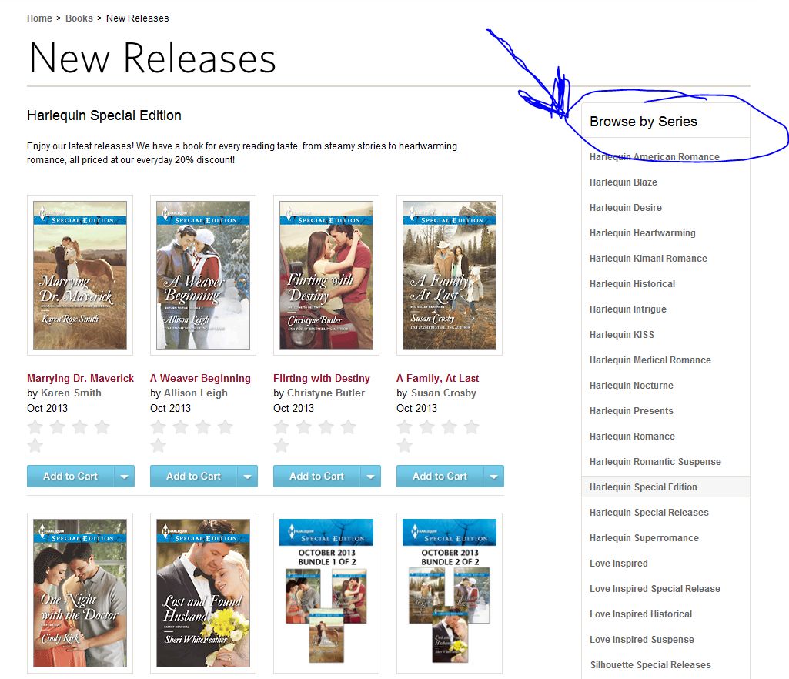Open the cart options arrow for A Weaver Beginning
Image resolution: width=789 pixels, height=679 pixels.
click(248, 477)
